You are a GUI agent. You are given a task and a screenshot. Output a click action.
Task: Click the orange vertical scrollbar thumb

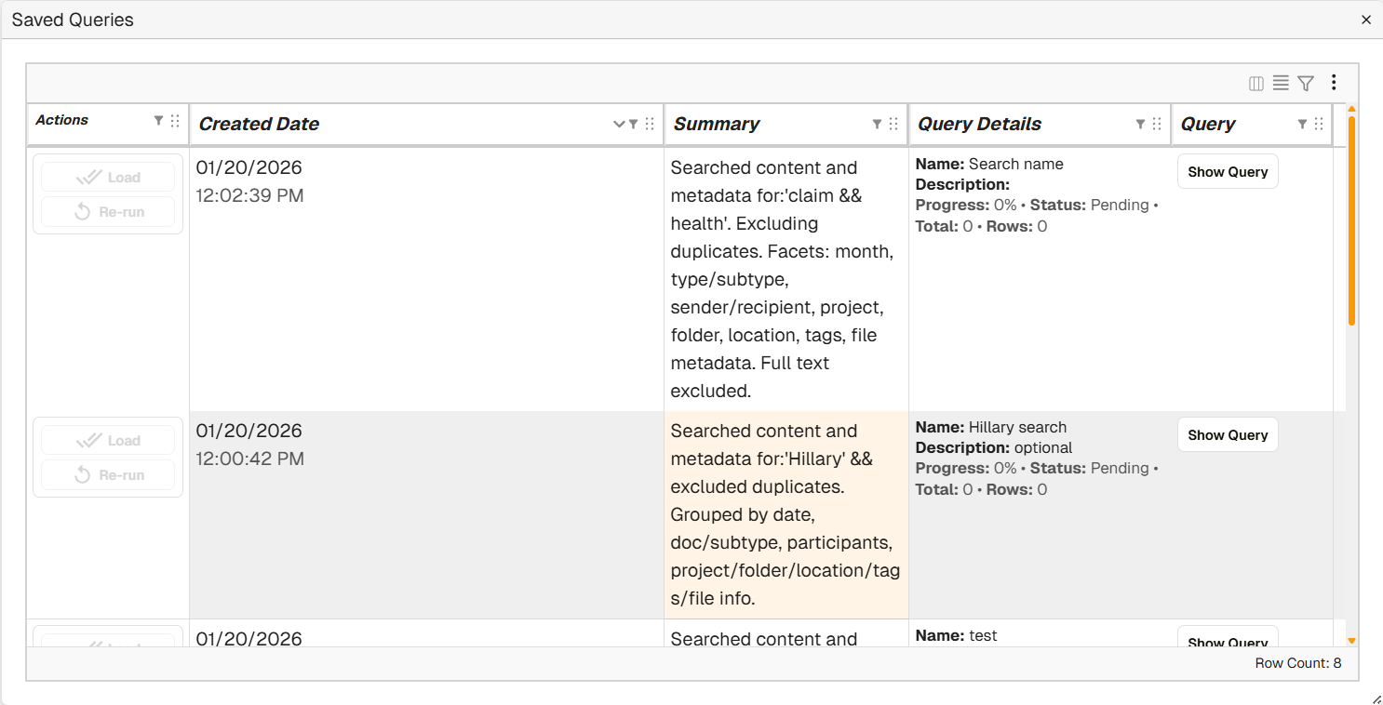coord(1351,219)
